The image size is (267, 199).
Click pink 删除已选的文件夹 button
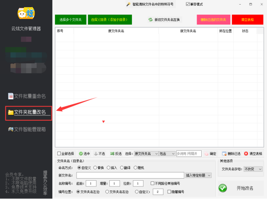pyautogui.click(x=213, y=20)
